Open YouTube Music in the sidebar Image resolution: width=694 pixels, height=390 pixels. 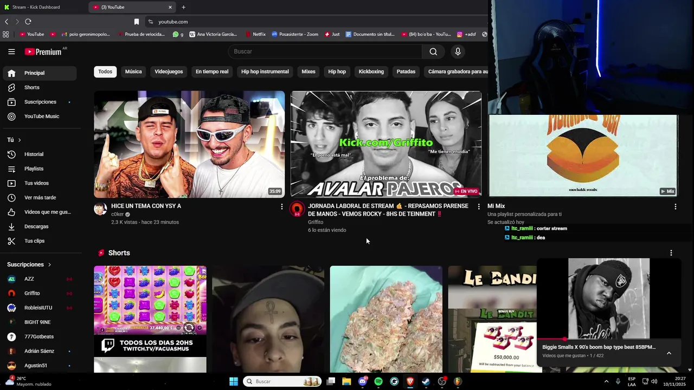pos(40,116)
